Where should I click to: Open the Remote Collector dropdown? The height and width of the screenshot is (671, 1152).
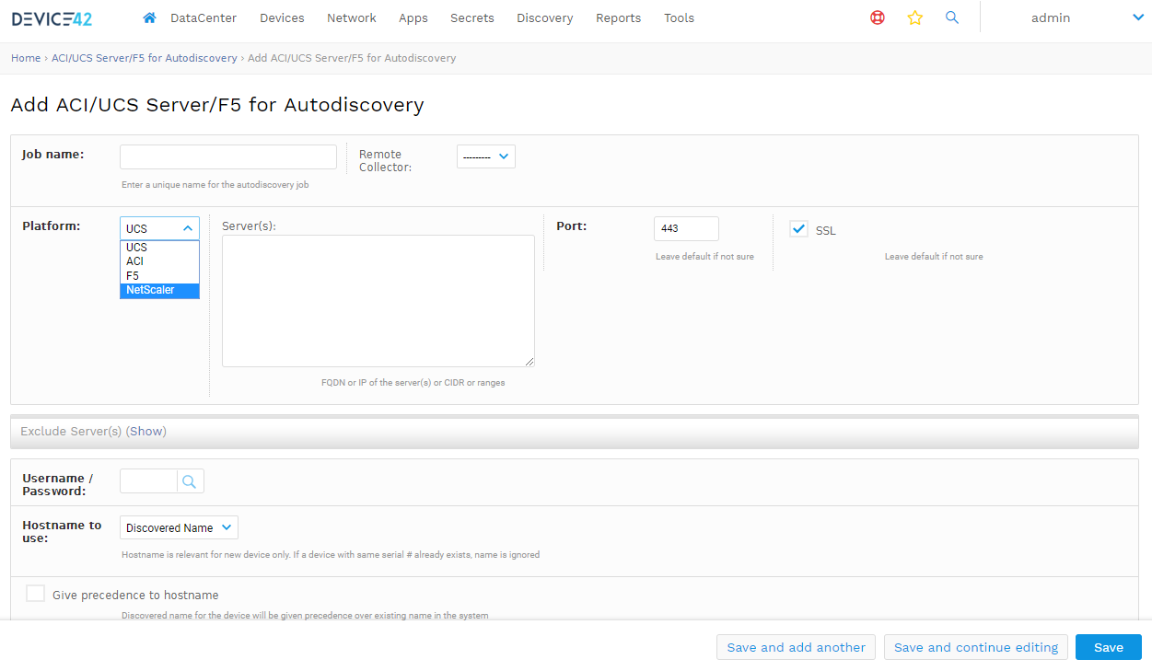tap(486, 156)
